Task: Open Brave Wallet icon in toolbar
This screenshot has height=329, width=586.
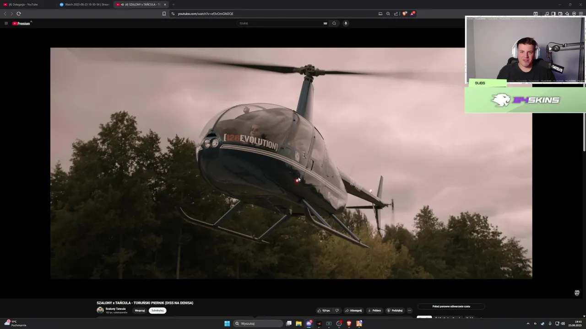Action: 560,14
